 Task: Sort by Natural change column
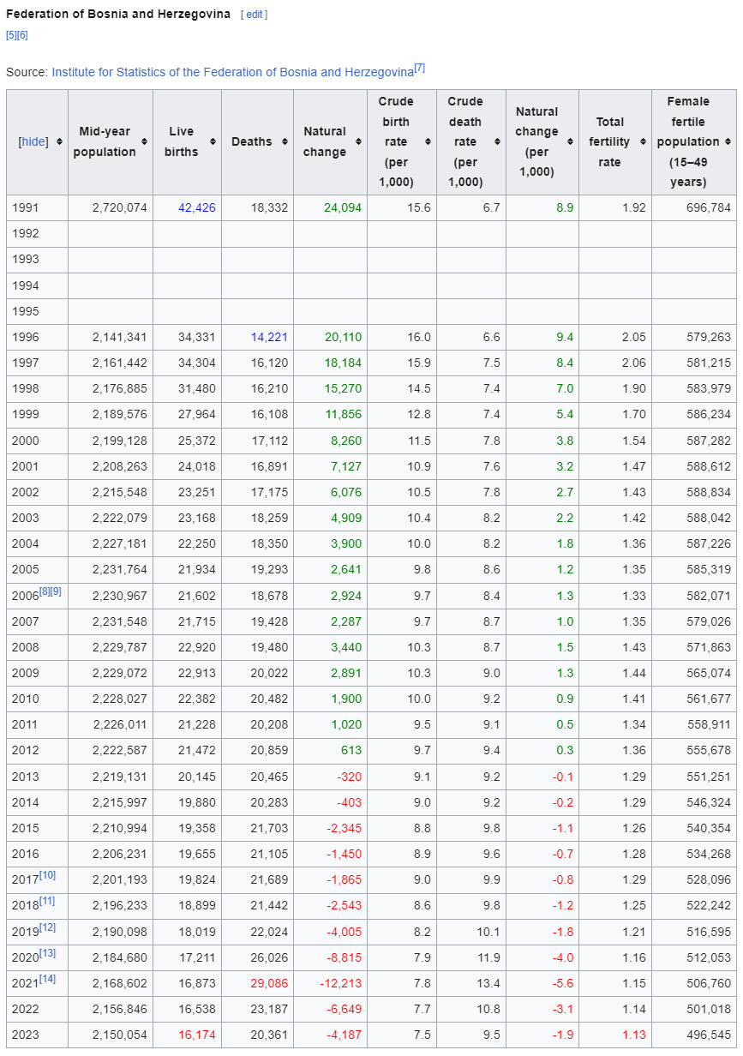pyautogui.click(x=358, y=142)
